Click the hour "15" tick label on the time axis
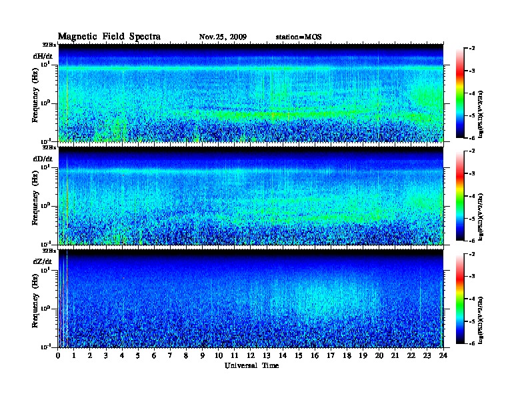This screenshot has height=408, width=528. [299, 355]
